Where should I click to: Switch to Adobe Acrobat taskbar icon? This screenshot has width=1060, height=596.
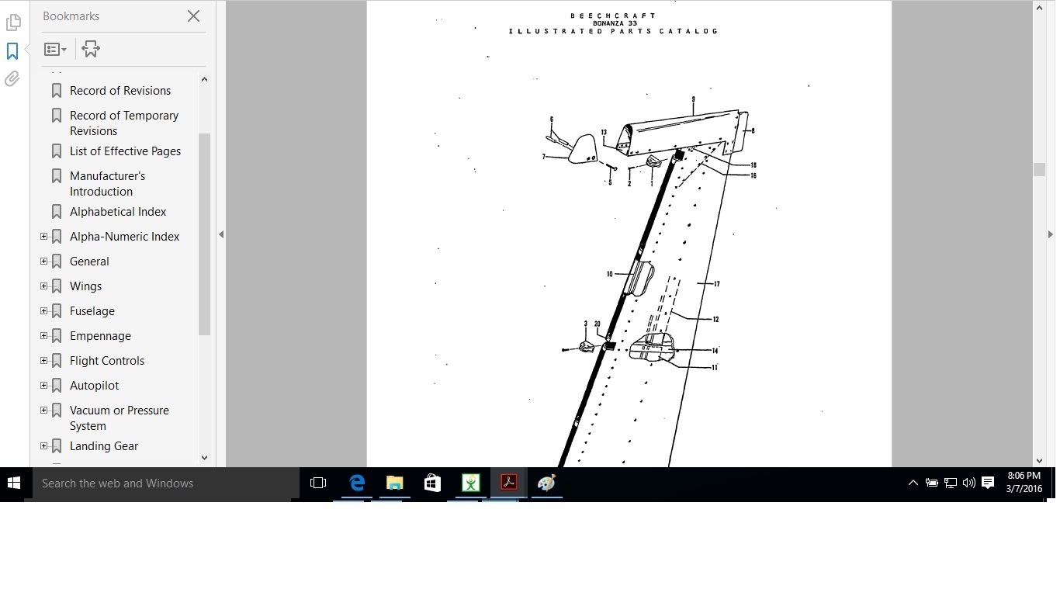click(508, 483)
